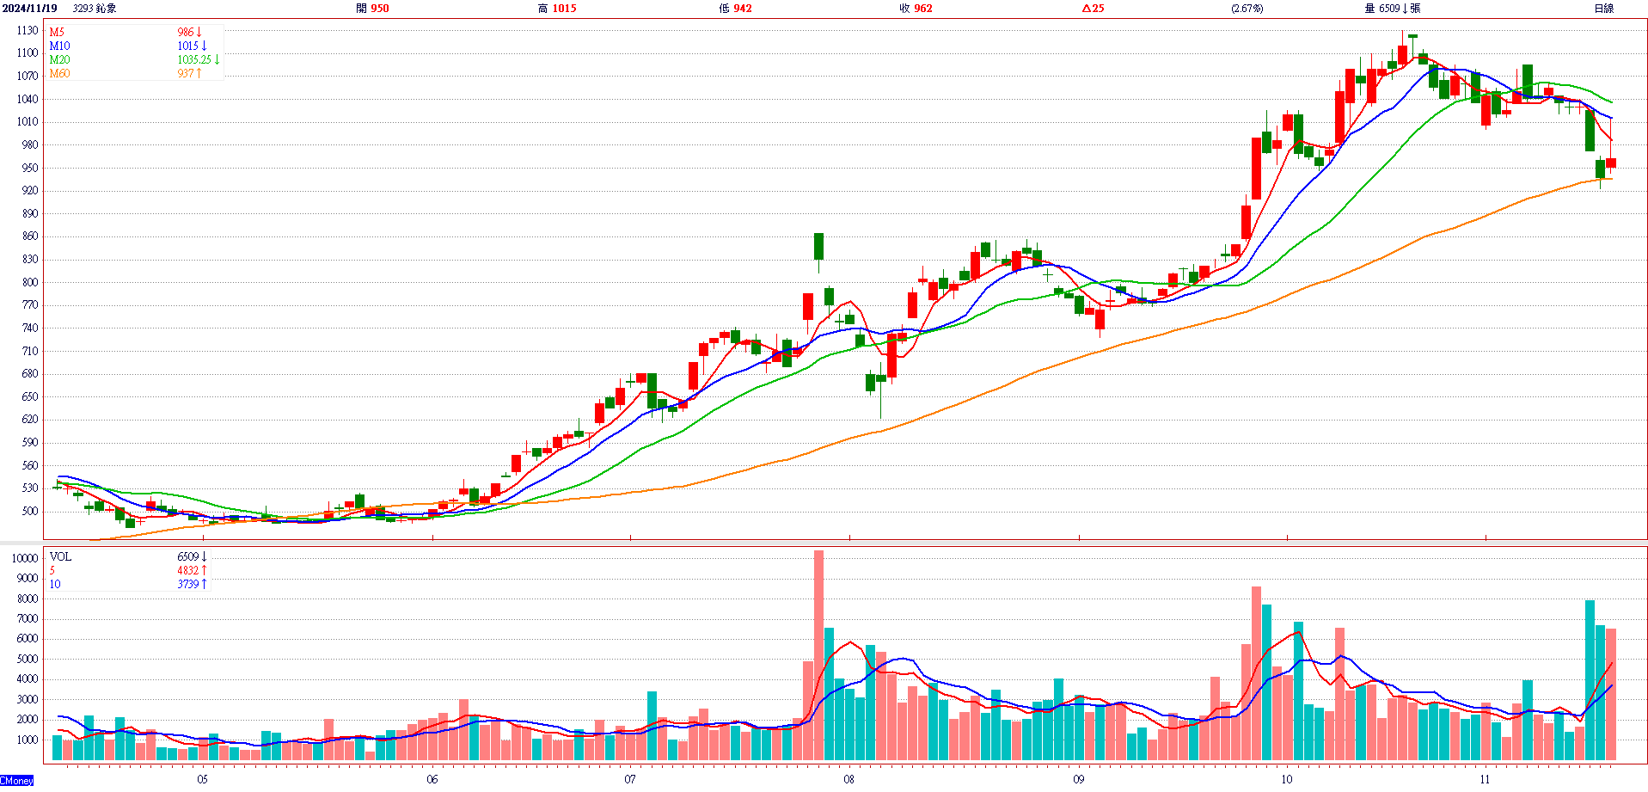The width and height of the screenshot is (1648, 792).
Task: Click the 11 month label on time axis
Action: coord(1485,779)
